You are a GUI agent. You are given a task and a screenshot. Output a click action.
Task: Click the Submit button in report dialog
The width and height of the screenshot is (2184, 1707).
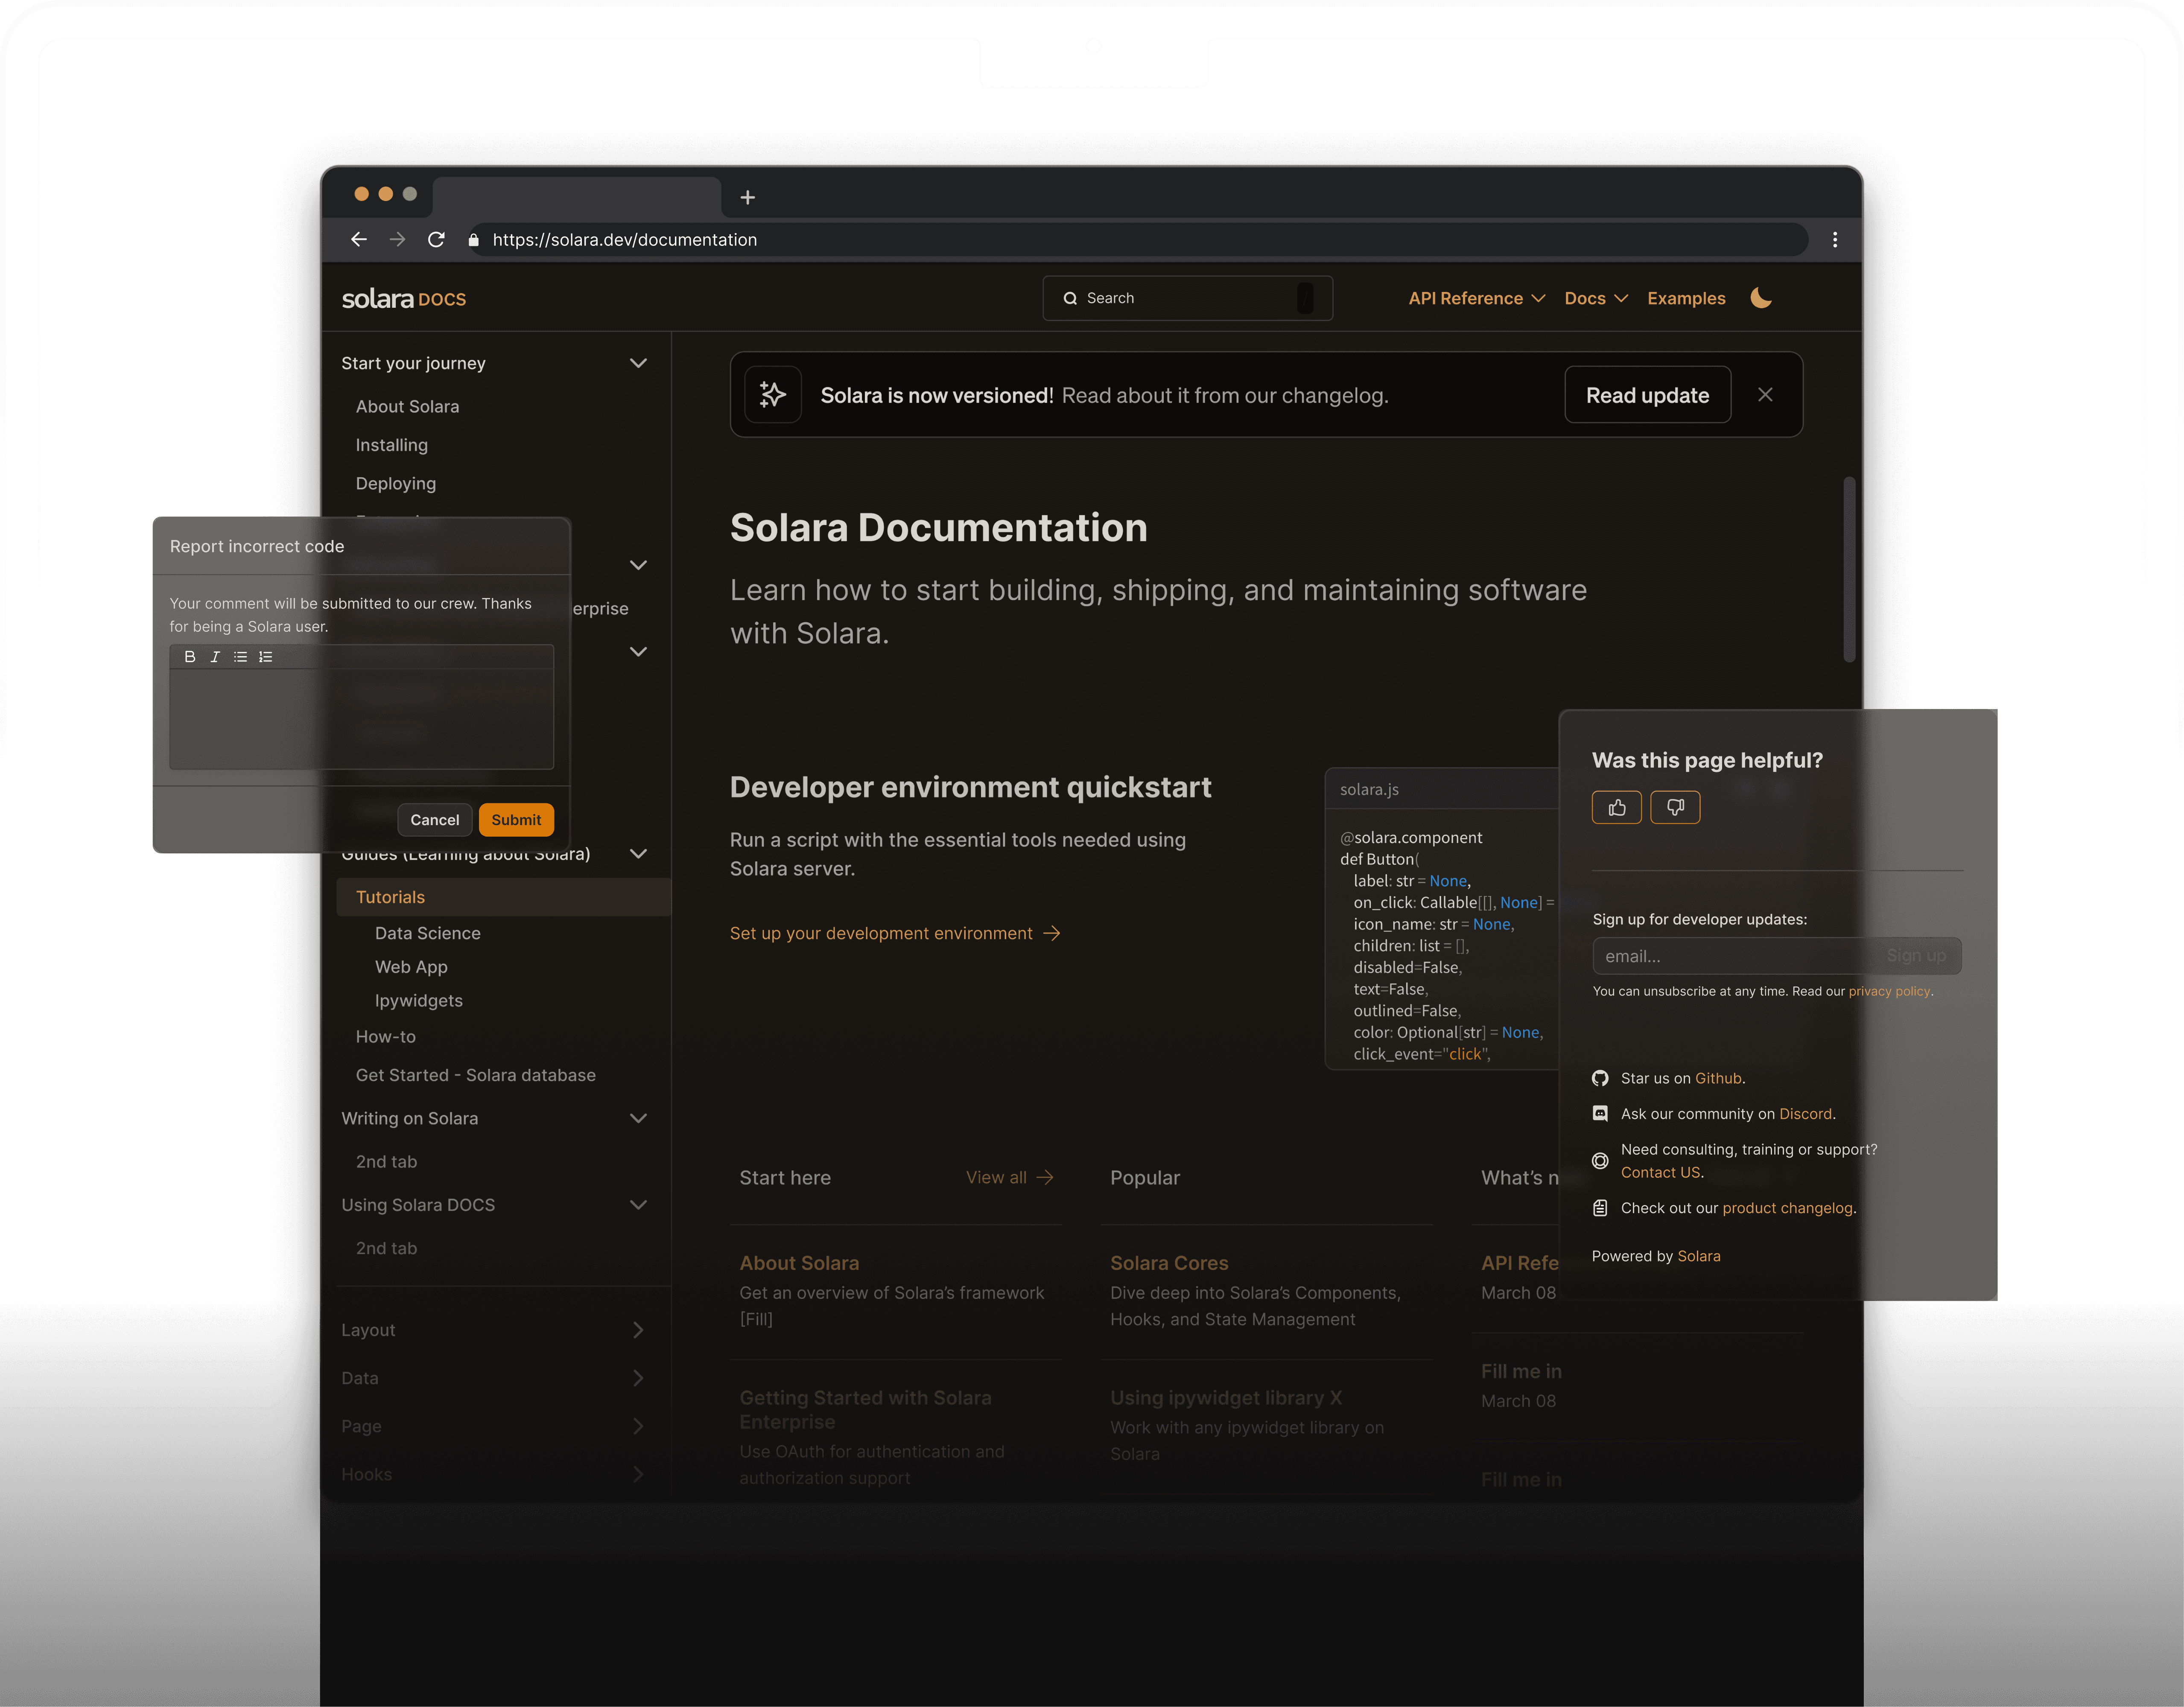tap(516, 820)
